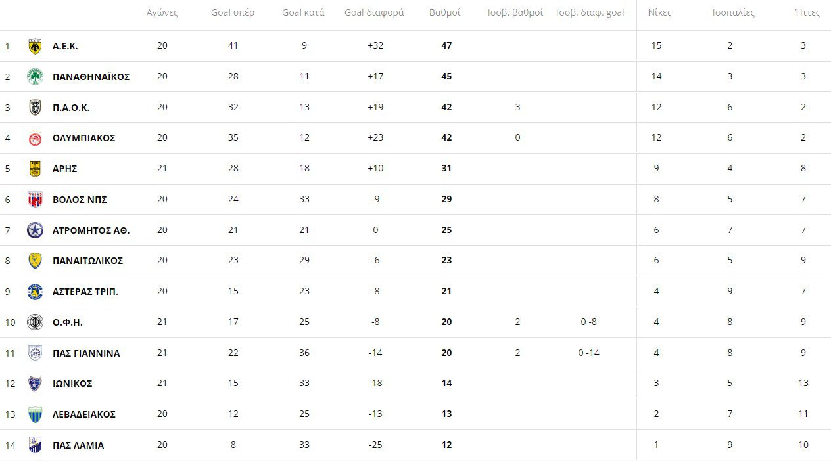
Task: Sort table by Βαθμοί column header
Action: pyautogui.click(x=444, y=12)
